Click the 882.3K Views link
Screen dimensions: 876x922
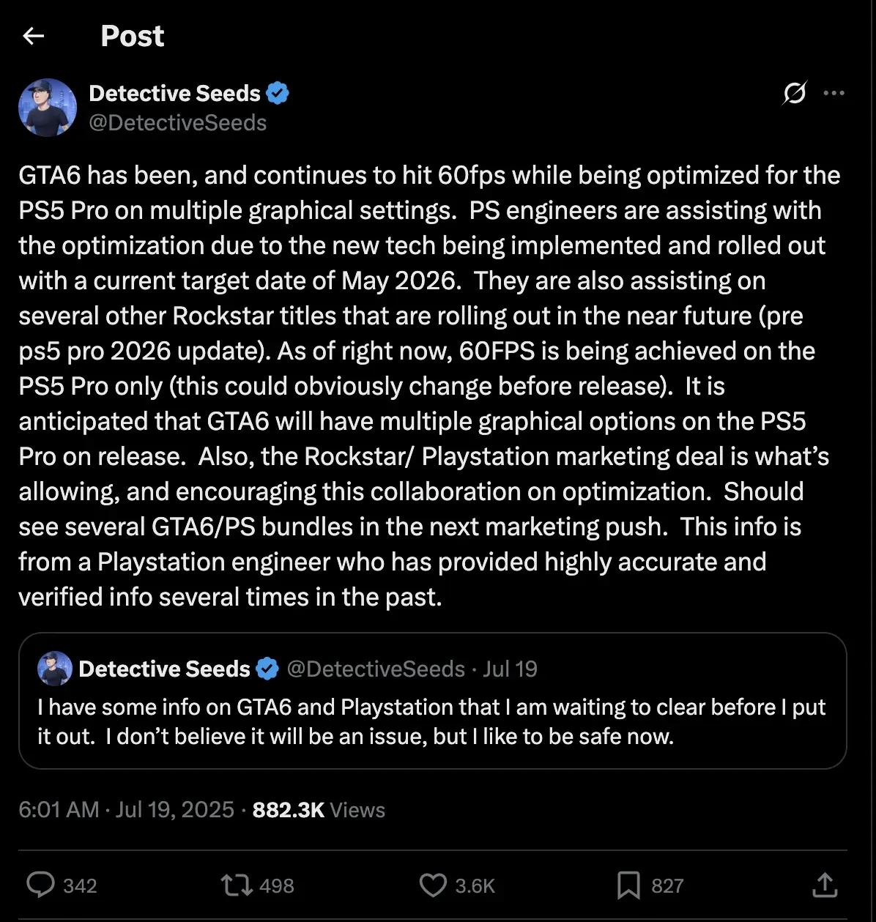pos(318,810)
